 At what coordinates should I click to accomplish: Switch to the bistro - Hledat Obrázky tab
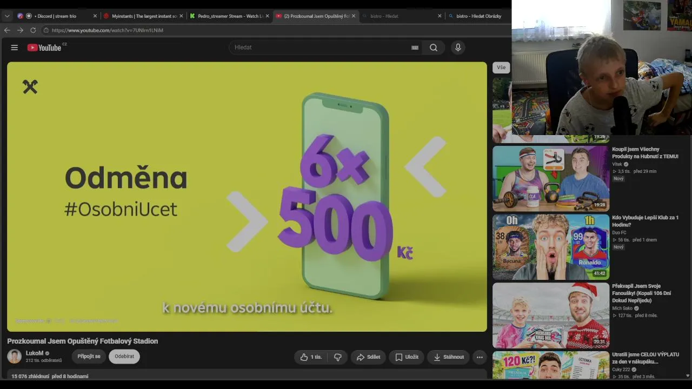tap(478, 16)
